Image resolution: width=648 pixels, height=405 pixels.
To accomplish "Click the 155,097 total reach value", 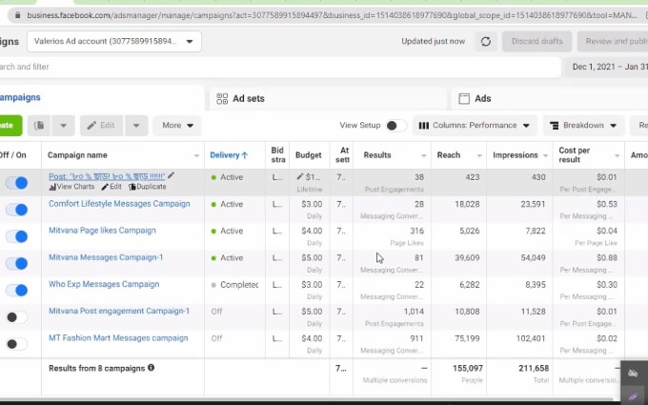I will (468, 368).
